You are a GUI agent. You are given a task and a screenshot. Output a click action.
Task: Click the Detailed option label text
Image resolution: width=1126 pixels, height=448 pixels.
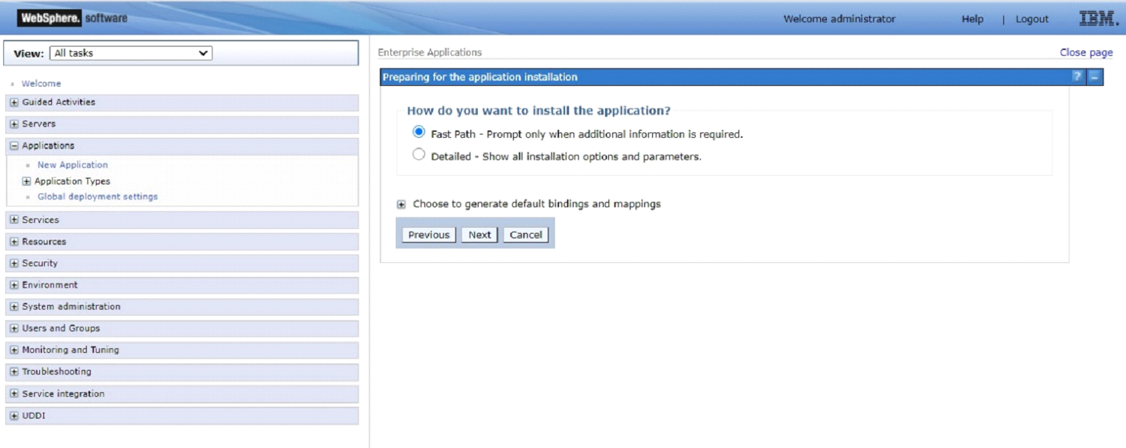(566, 157)
